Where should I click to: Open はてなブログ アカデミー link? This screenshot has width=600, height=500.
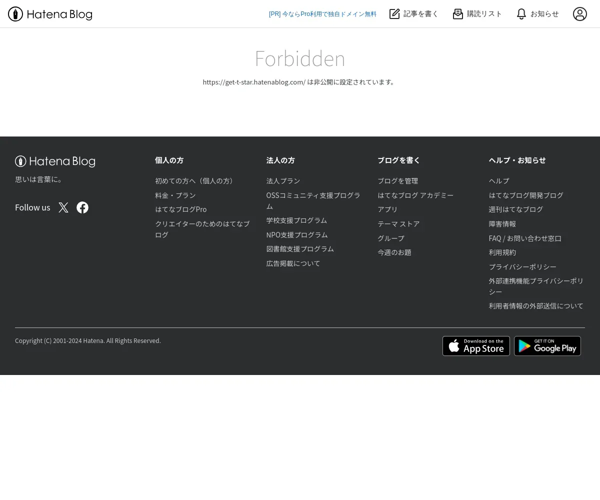(x=415, y=195)
